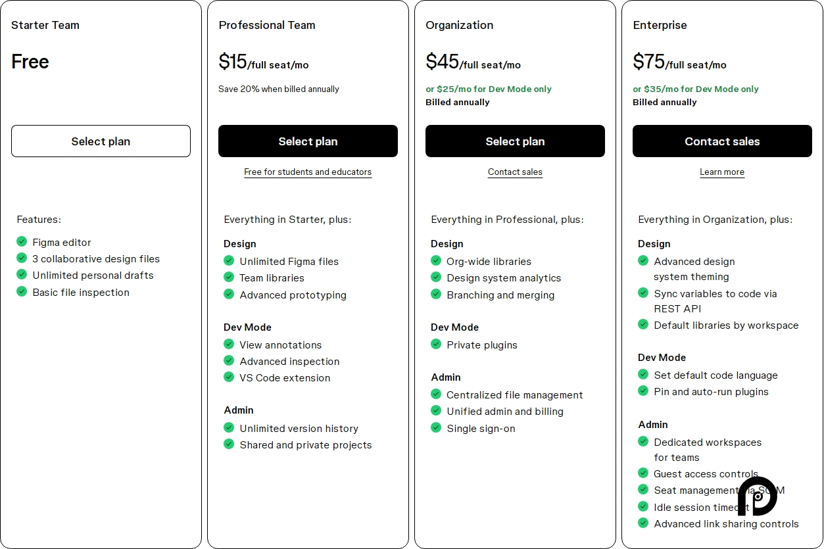Open the Learn more link under Enterprise
The height and width of the screenshot is (549, 824).
(x=722, y=172)
